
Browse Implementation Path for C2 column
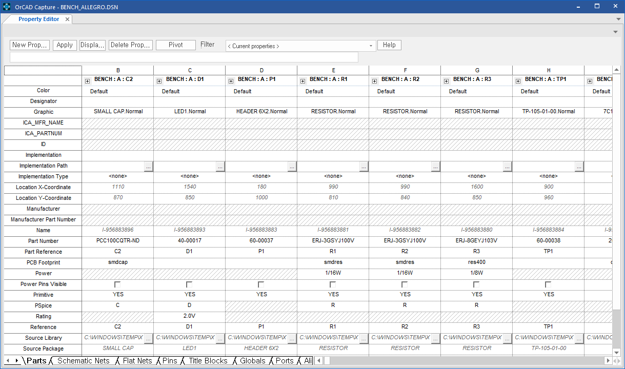(149, 167)
